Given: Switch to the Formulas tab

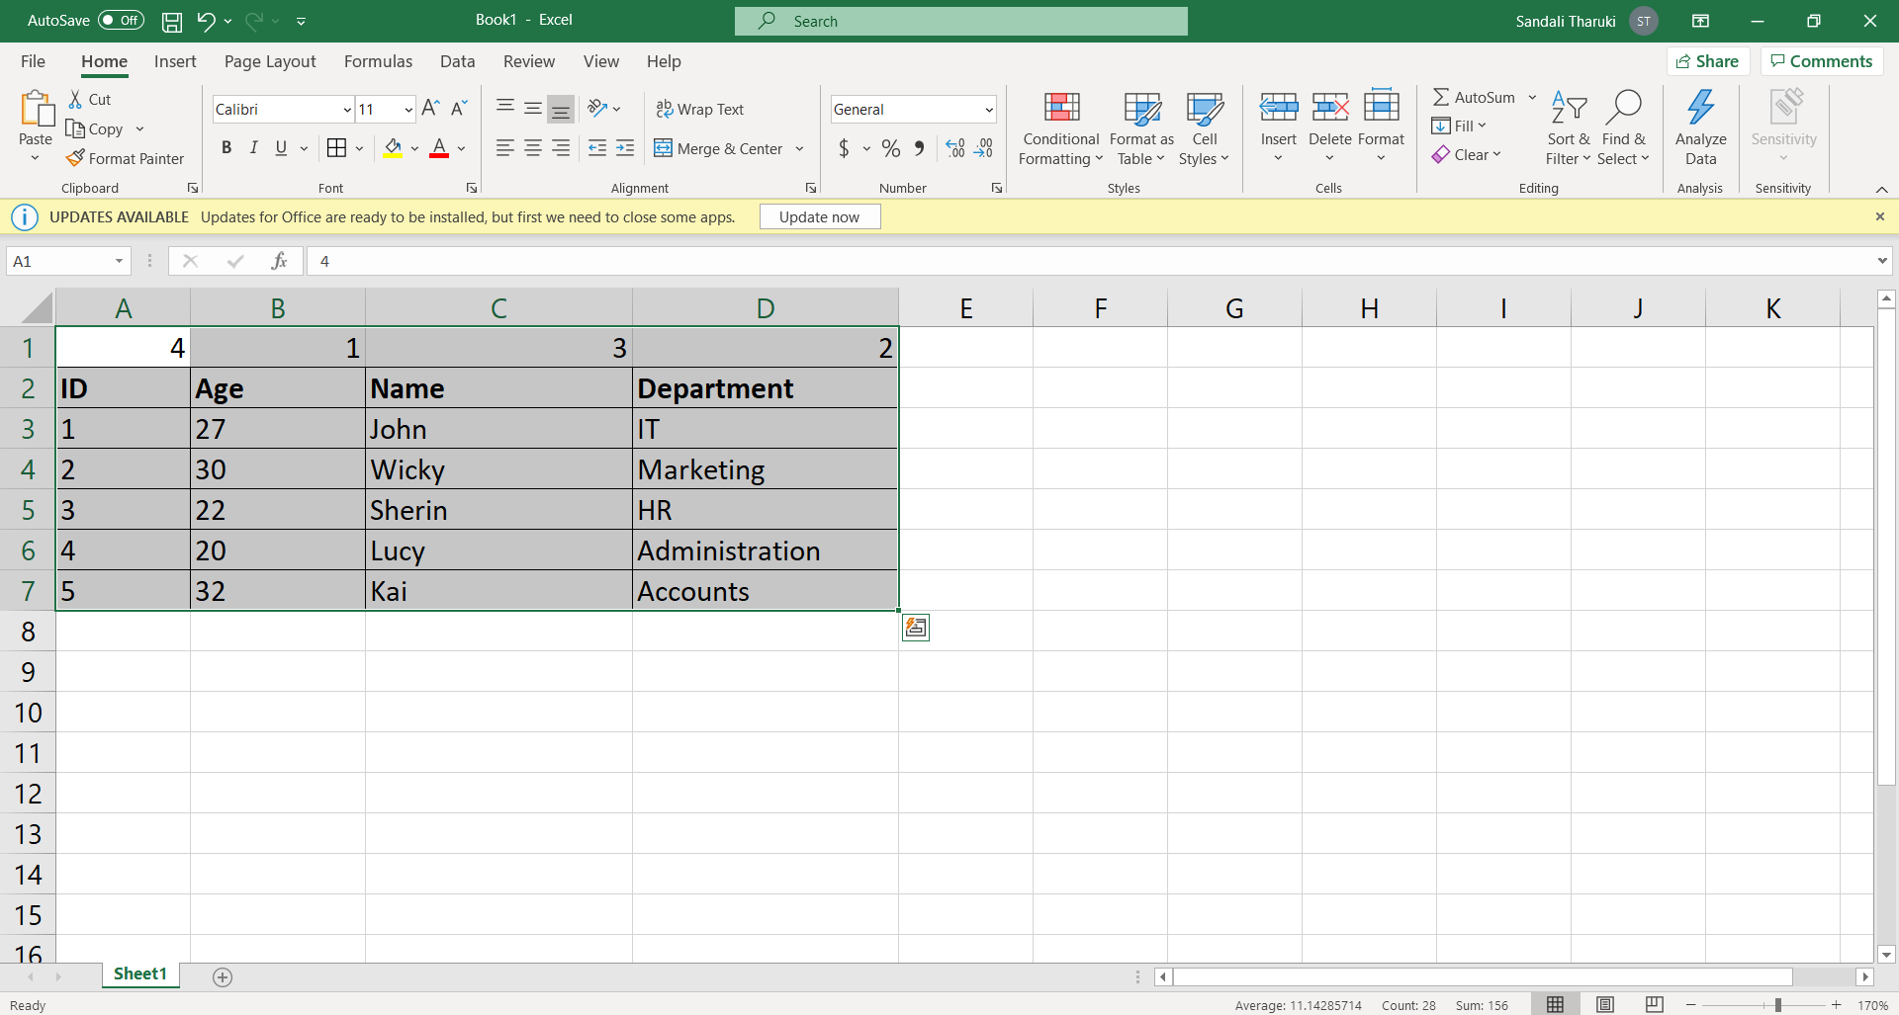Looking at the screenshot, I should 378,61.
